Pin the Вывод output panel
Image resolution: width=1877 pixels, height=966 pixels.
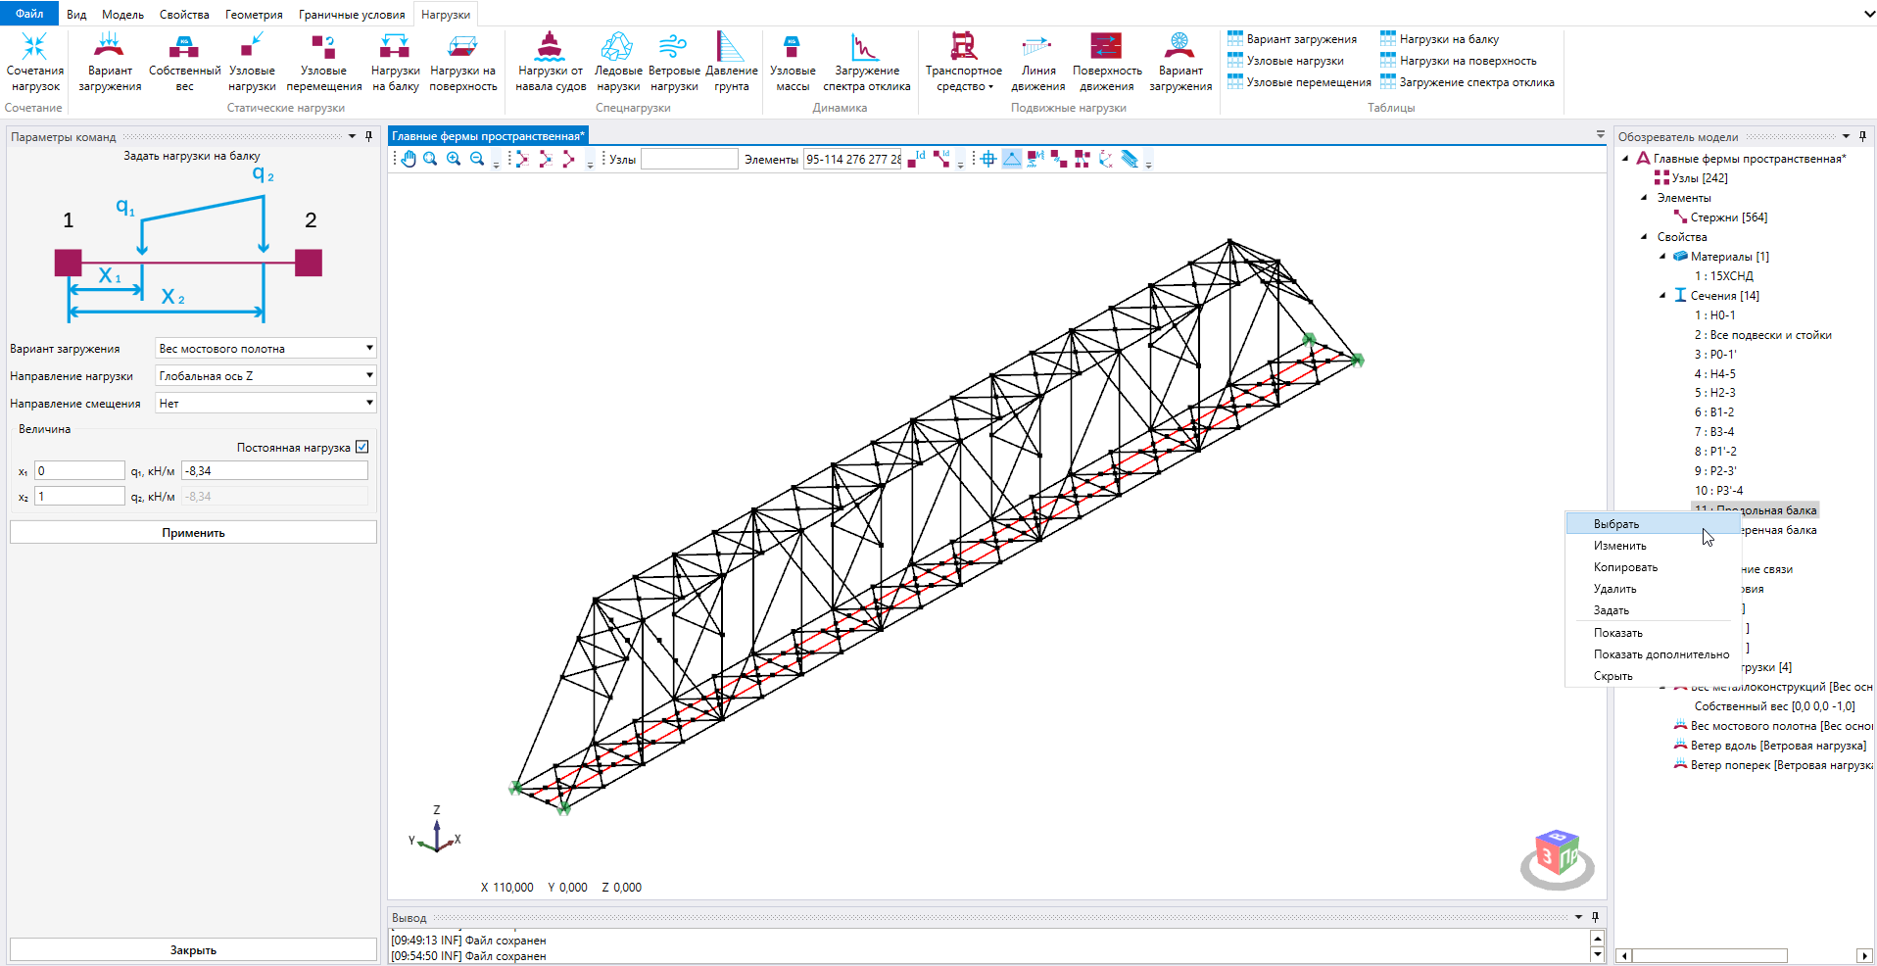pos(1595,917)
